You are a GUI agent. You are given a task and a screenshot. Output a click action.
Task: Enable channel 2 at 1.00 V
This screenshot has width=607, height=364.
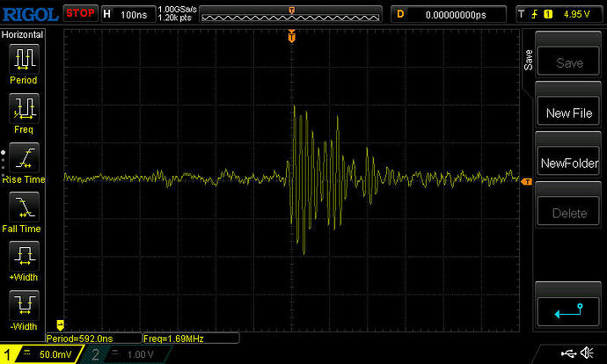point(125,354)
